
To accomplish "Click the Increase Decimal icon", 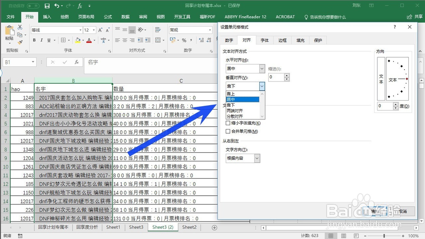I will (201, 40).
